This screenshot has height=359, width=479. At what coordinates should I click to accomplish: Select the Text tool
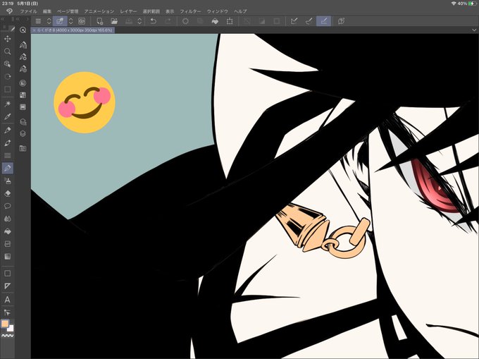7,300
